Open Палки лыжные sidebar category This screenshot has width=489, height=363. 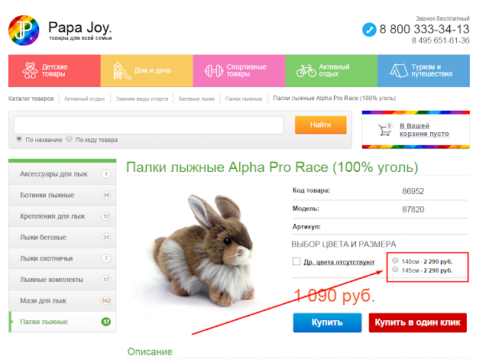[63, 322]
